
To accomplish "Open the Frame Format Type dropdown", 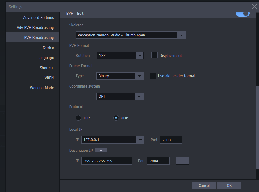I will click(x=120, y=76).
